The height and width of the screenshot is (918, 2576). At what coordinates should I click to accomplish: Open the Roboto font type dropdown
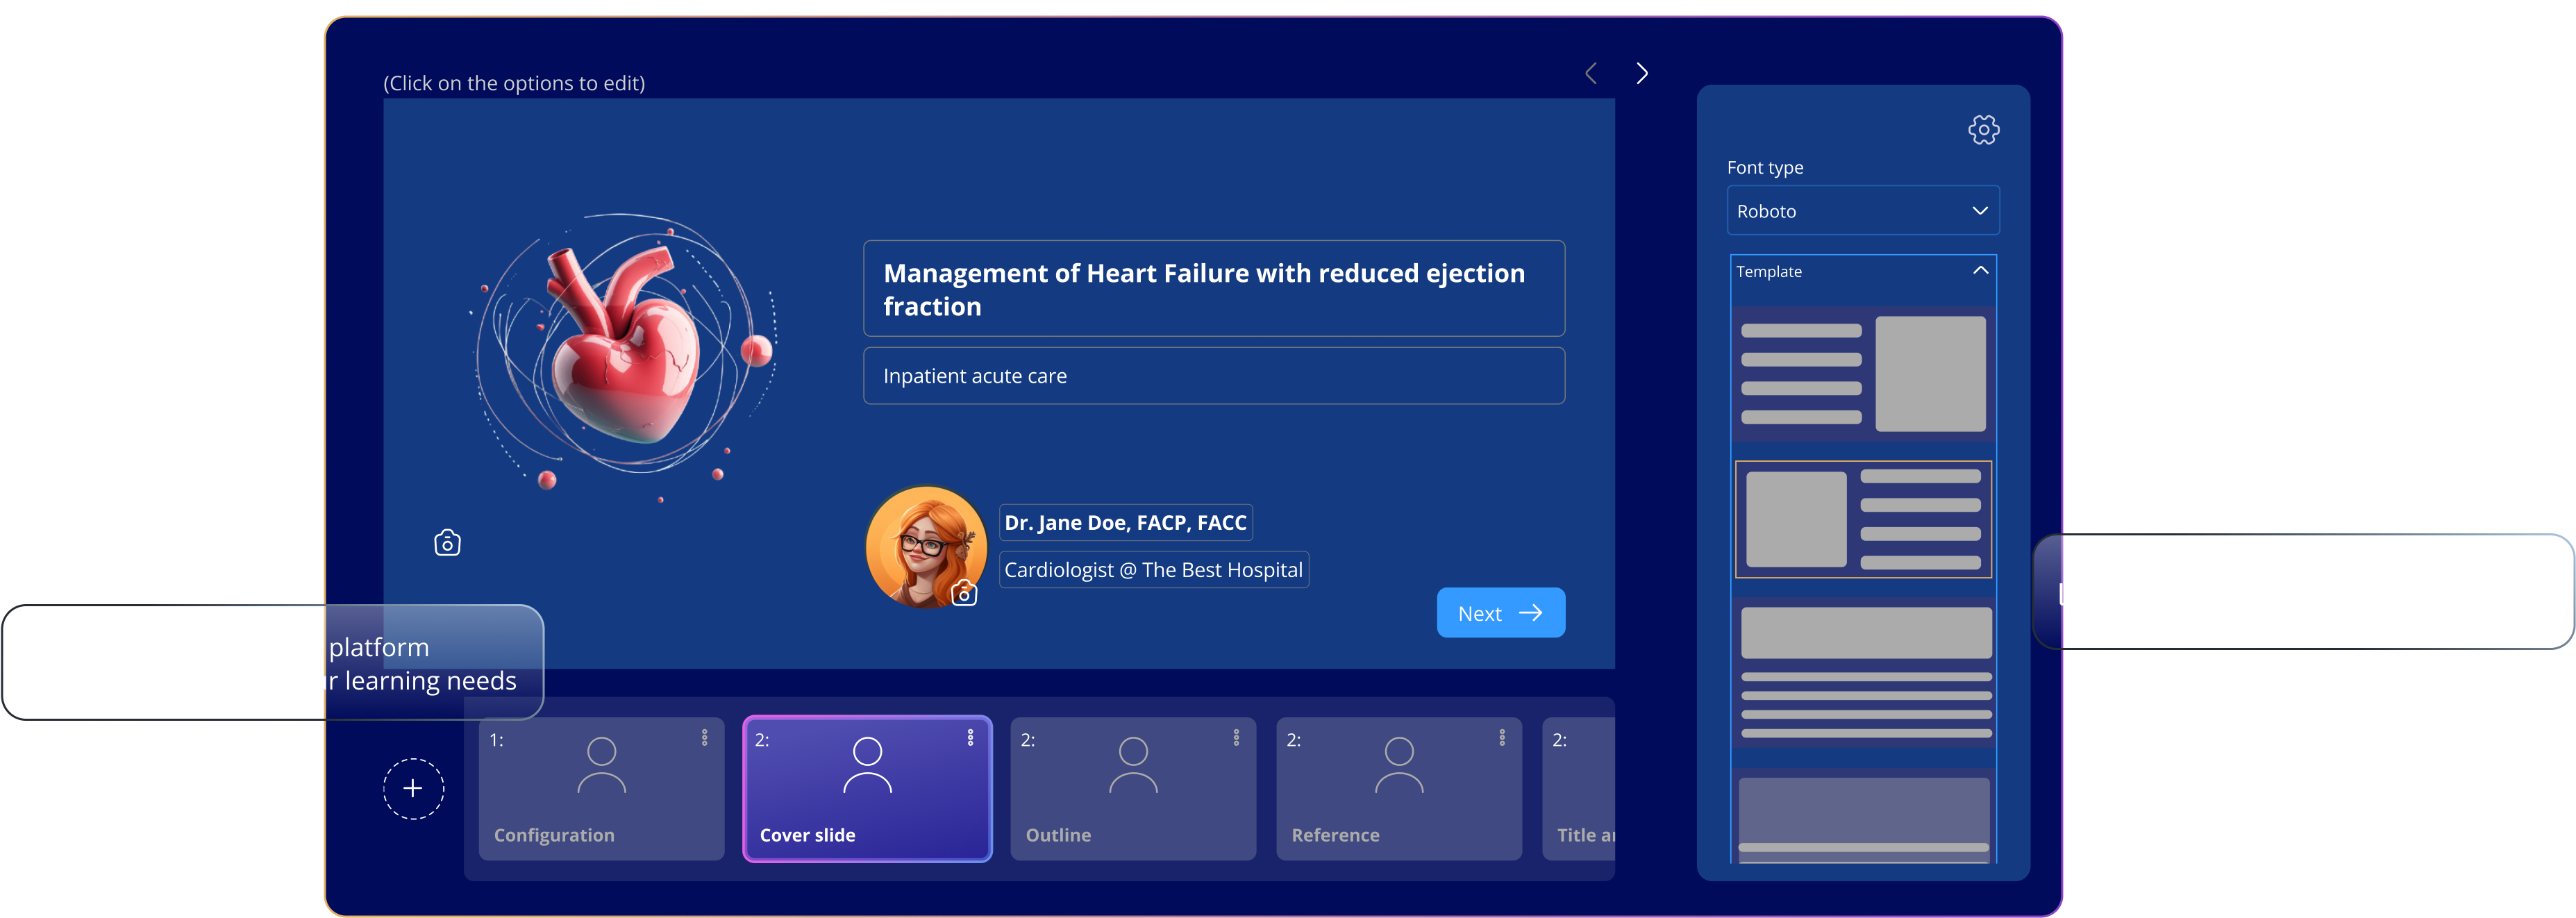click(1862, 211)
